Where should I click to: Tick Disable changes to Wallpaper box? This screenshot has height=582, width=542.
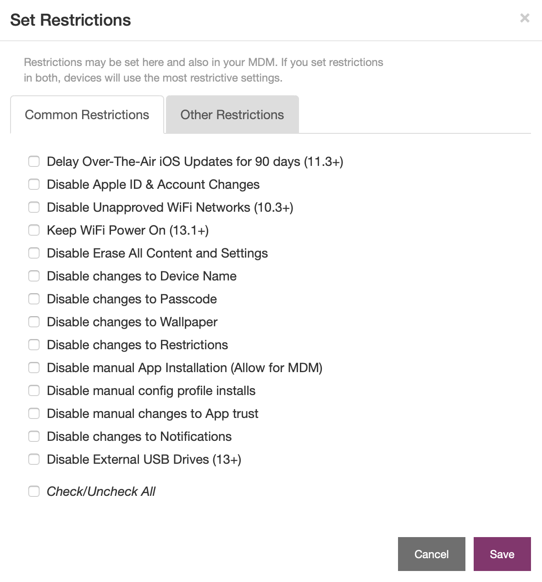(x=34, y=322)
